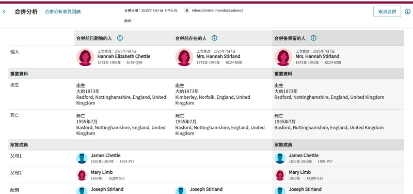Click the 父母1 row label
The height and width of the screenshot is (194, 413).
[16, 156]
